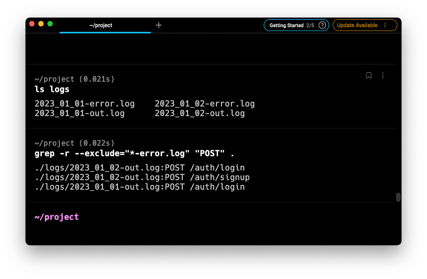Bookmark the ls logs command block
This screenshot has width=427, height=279.
(x=369, y=75)
